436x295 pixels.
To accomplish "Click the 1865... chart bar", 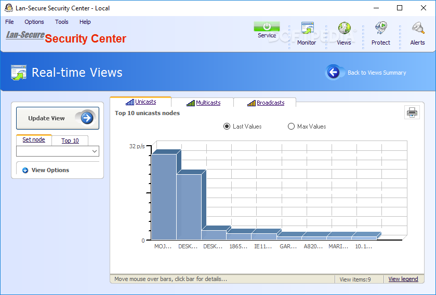I will (x=239, y=236).
